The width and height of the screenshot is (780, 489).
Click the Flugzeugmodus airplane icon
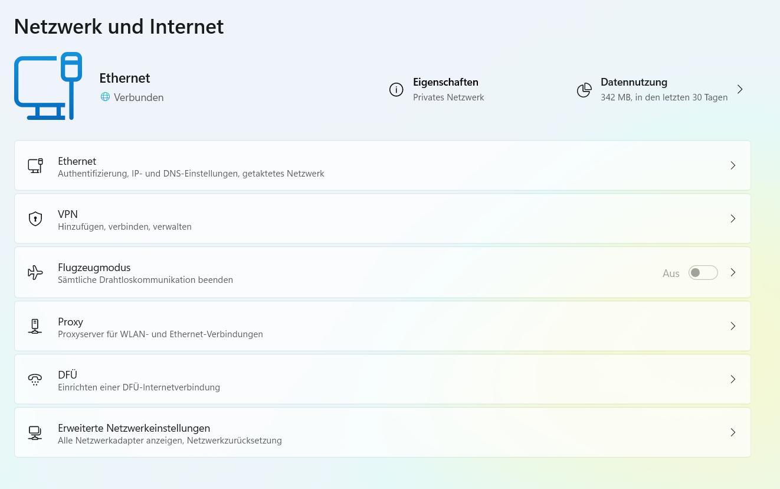pyautogui.click(x=35, y=272)
